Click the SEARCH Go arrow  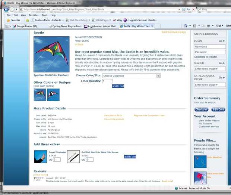pos(222,63)
